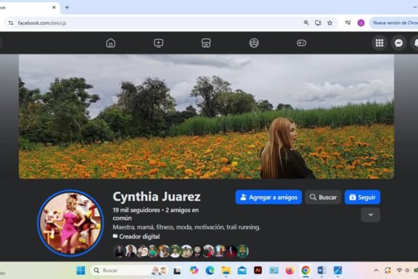The image size is (418, 279).
Task: Expand the chevron dropdown below the Seguir button
Action: point(370,215)
